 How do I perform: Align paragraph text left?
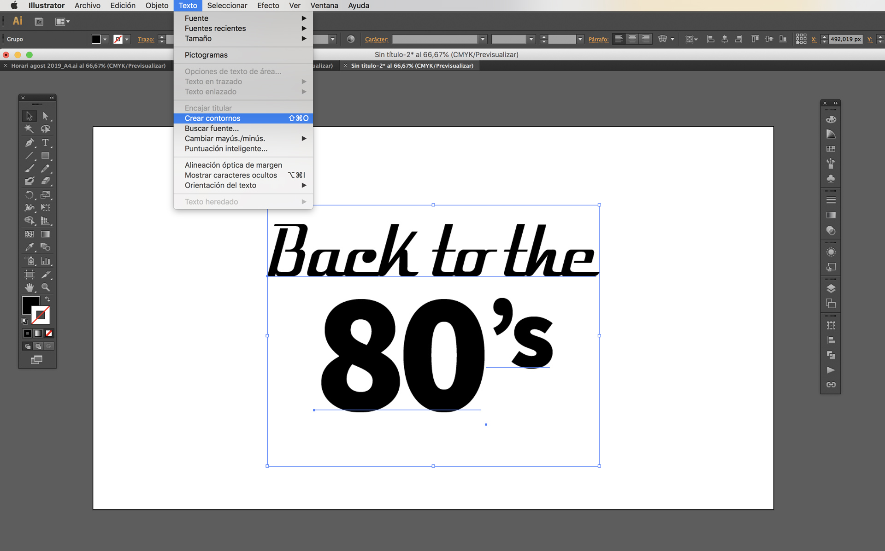pyautogui.click(x=619, y=39)
